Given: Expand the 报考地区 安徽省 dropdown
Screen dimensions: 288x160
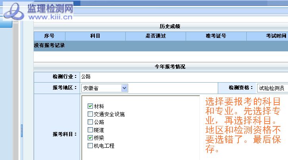Looking at the screenshot, I should pos(125,88).
